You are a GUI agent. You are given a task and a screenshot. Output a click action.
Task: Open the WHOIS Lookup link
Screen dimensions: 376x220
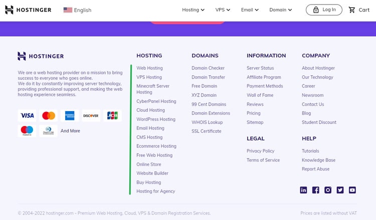click(207, 122)
